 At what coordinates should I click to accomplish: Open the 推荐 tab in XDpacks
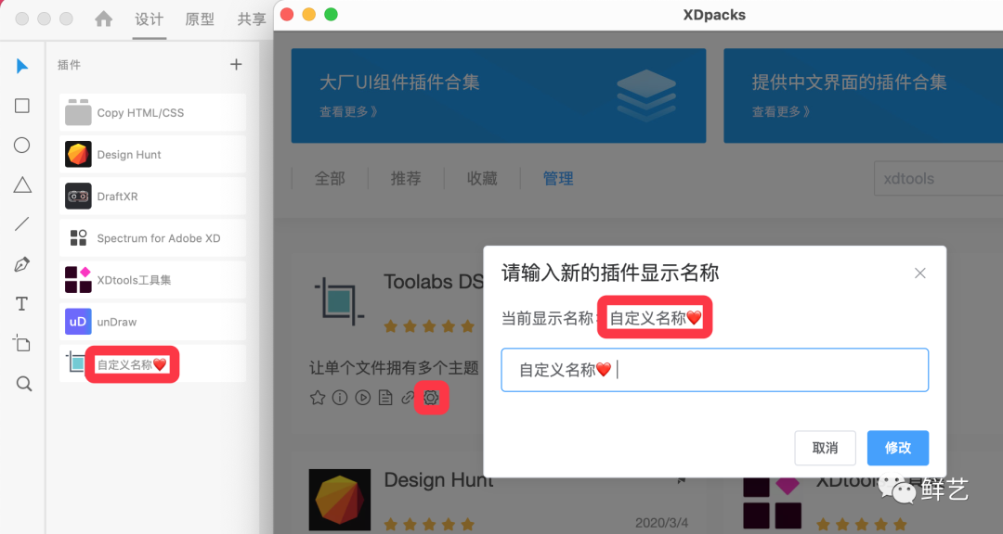click(x=406, y=178)
